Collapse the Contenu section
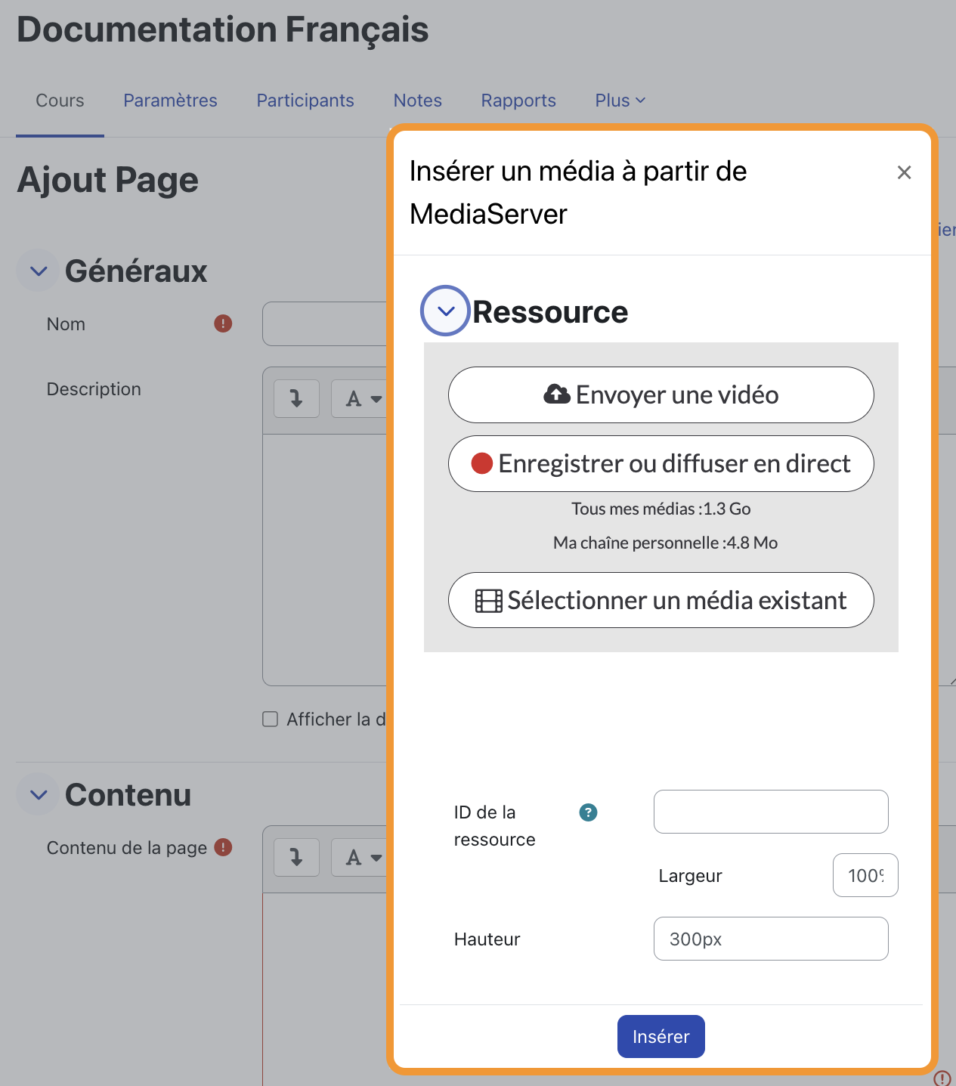Screen dimensions: 956x1086 [38, 794]
